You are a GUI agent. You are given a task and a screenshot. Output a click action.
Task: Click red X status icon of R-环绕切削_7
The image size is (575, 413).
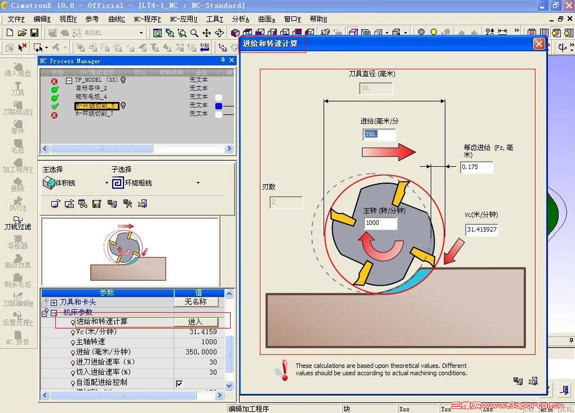(54, 115)
